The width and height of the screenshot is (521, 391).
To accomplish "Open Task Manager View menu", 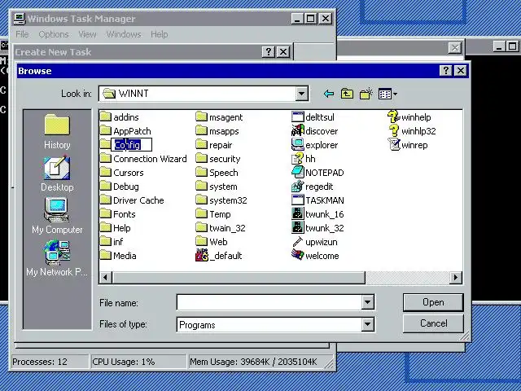I will (87, 34).
